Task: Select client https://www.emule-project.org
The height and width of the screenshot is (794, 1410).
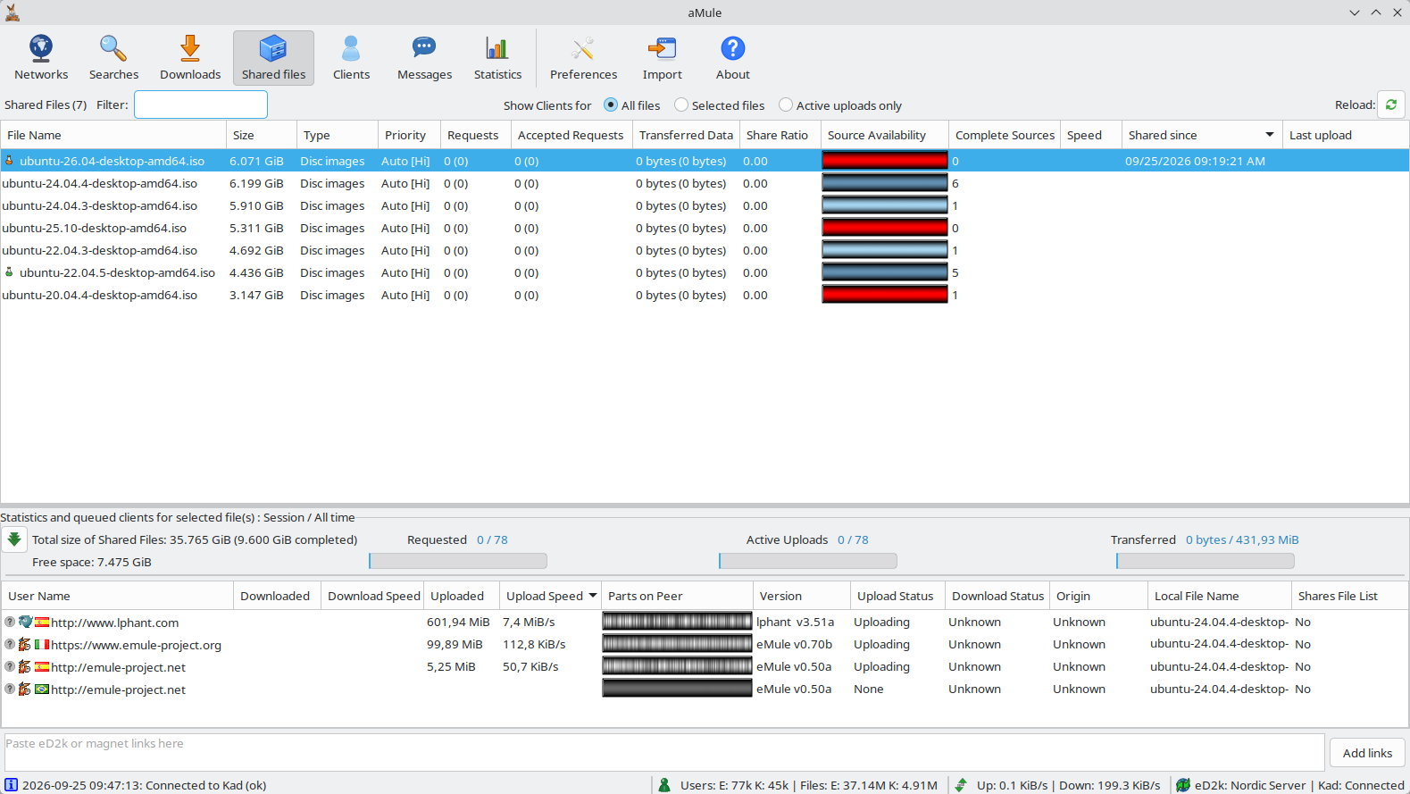Action: tap(705, 644)
